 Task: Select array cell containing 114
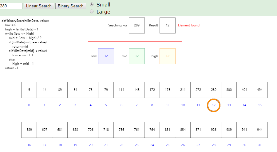[121, 90]
